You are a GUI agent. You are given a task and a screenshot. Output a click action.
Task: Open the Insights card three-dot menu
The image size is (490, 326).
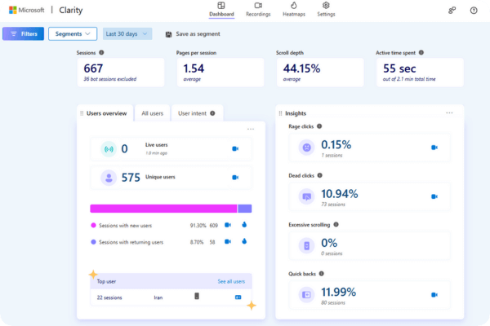(x=449, y=113)
